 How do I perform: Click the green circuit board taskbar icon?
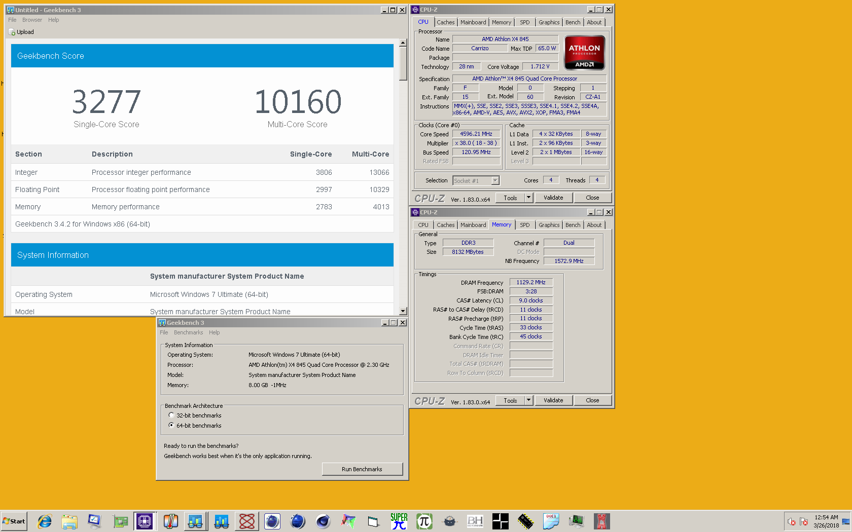pos(120,521)
